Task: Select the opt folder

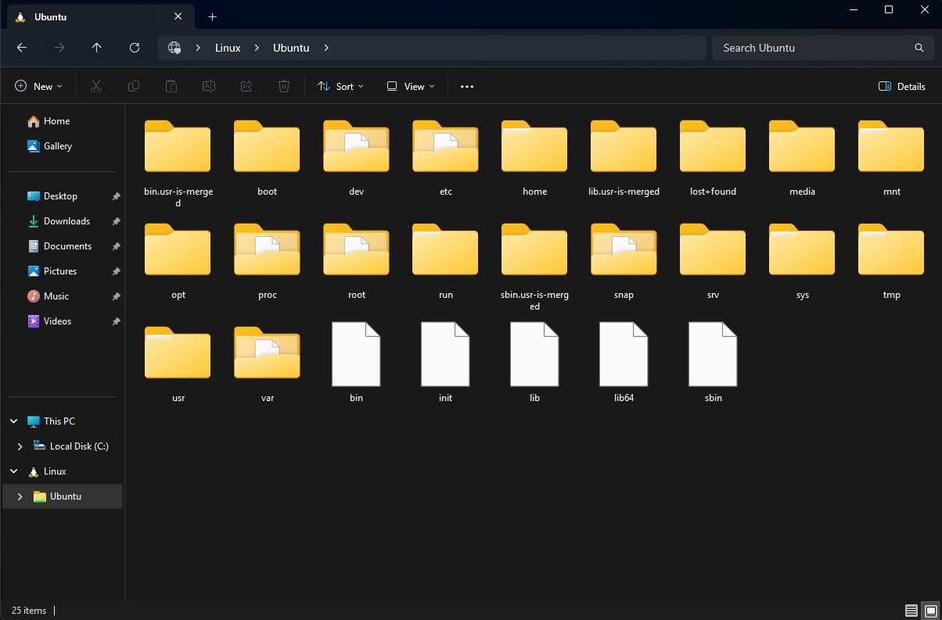Action: pyautogui.click(x=178, y=261)
